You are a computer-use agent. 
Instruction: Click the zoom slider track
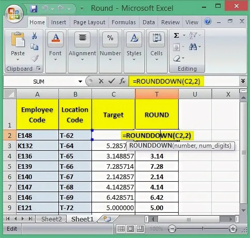[202, 229]
